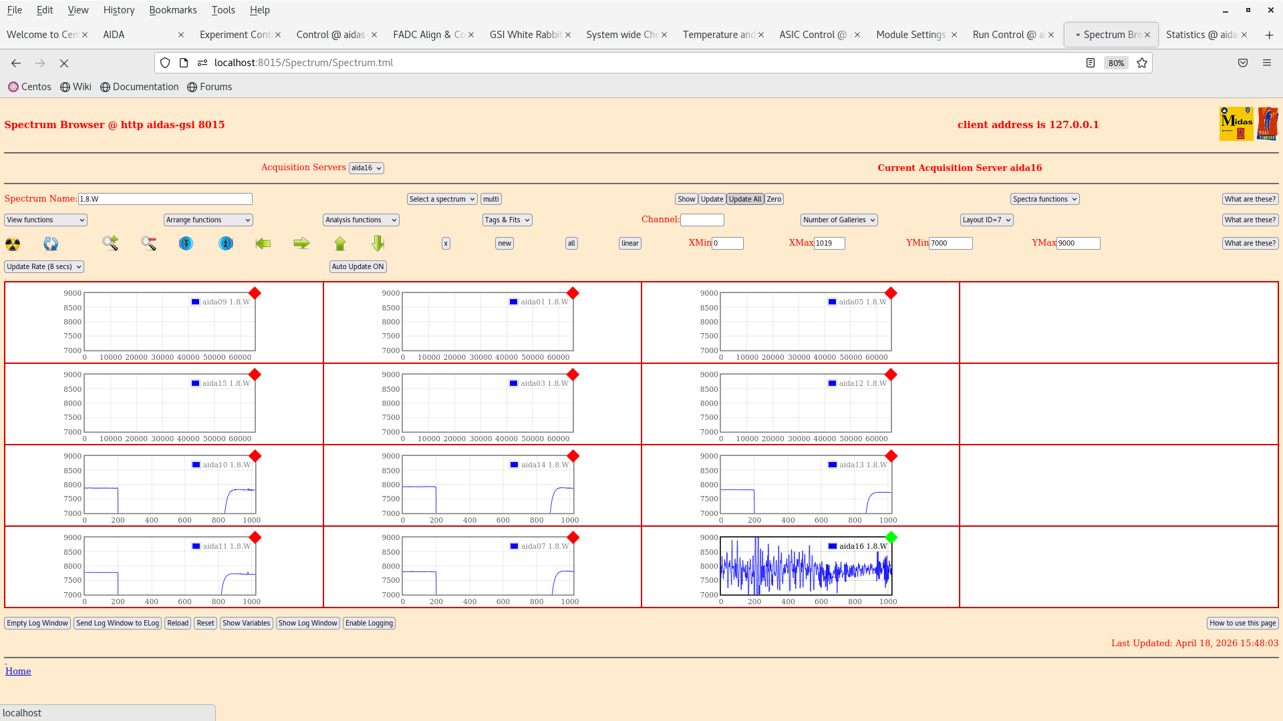
Task: Open the Bookmarks menu
Action: point(172,10)
